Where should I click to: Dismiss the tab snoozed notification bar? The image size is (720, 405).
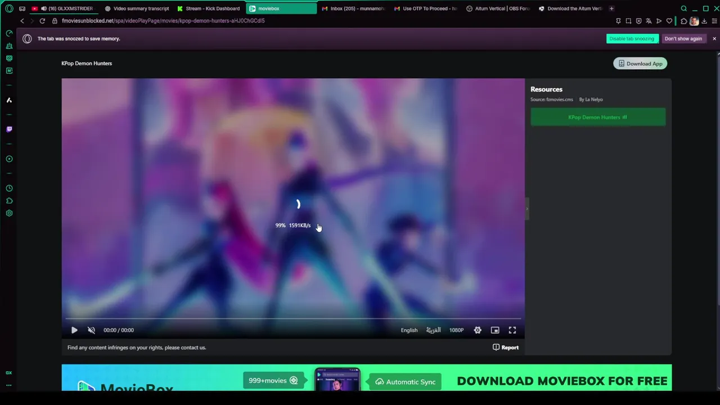point(714,39)
